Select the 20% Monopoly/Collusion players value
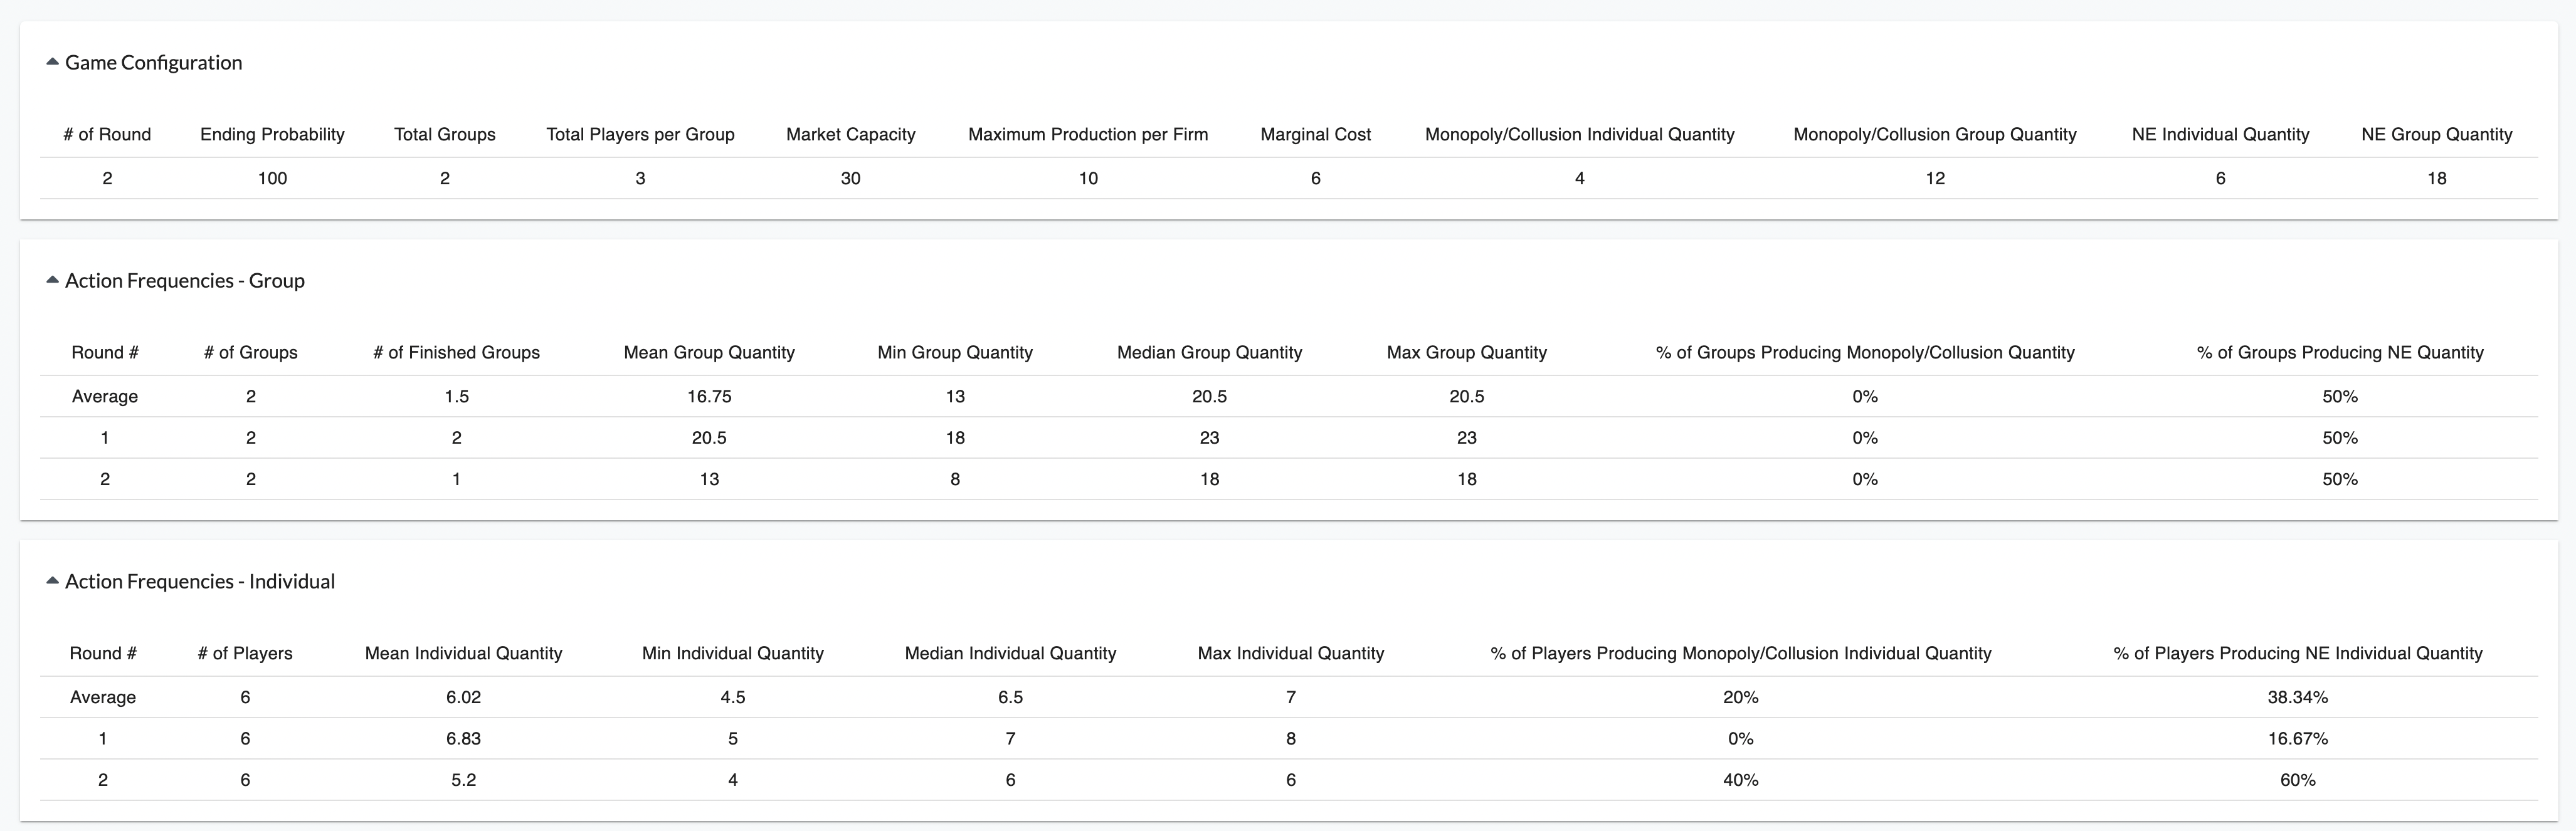The height and width of the screenshot is (831, 2576). (1741, 697)
